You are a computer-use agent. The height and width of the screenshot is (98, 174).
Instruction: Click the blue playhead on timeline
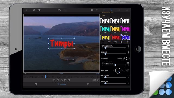46,76
